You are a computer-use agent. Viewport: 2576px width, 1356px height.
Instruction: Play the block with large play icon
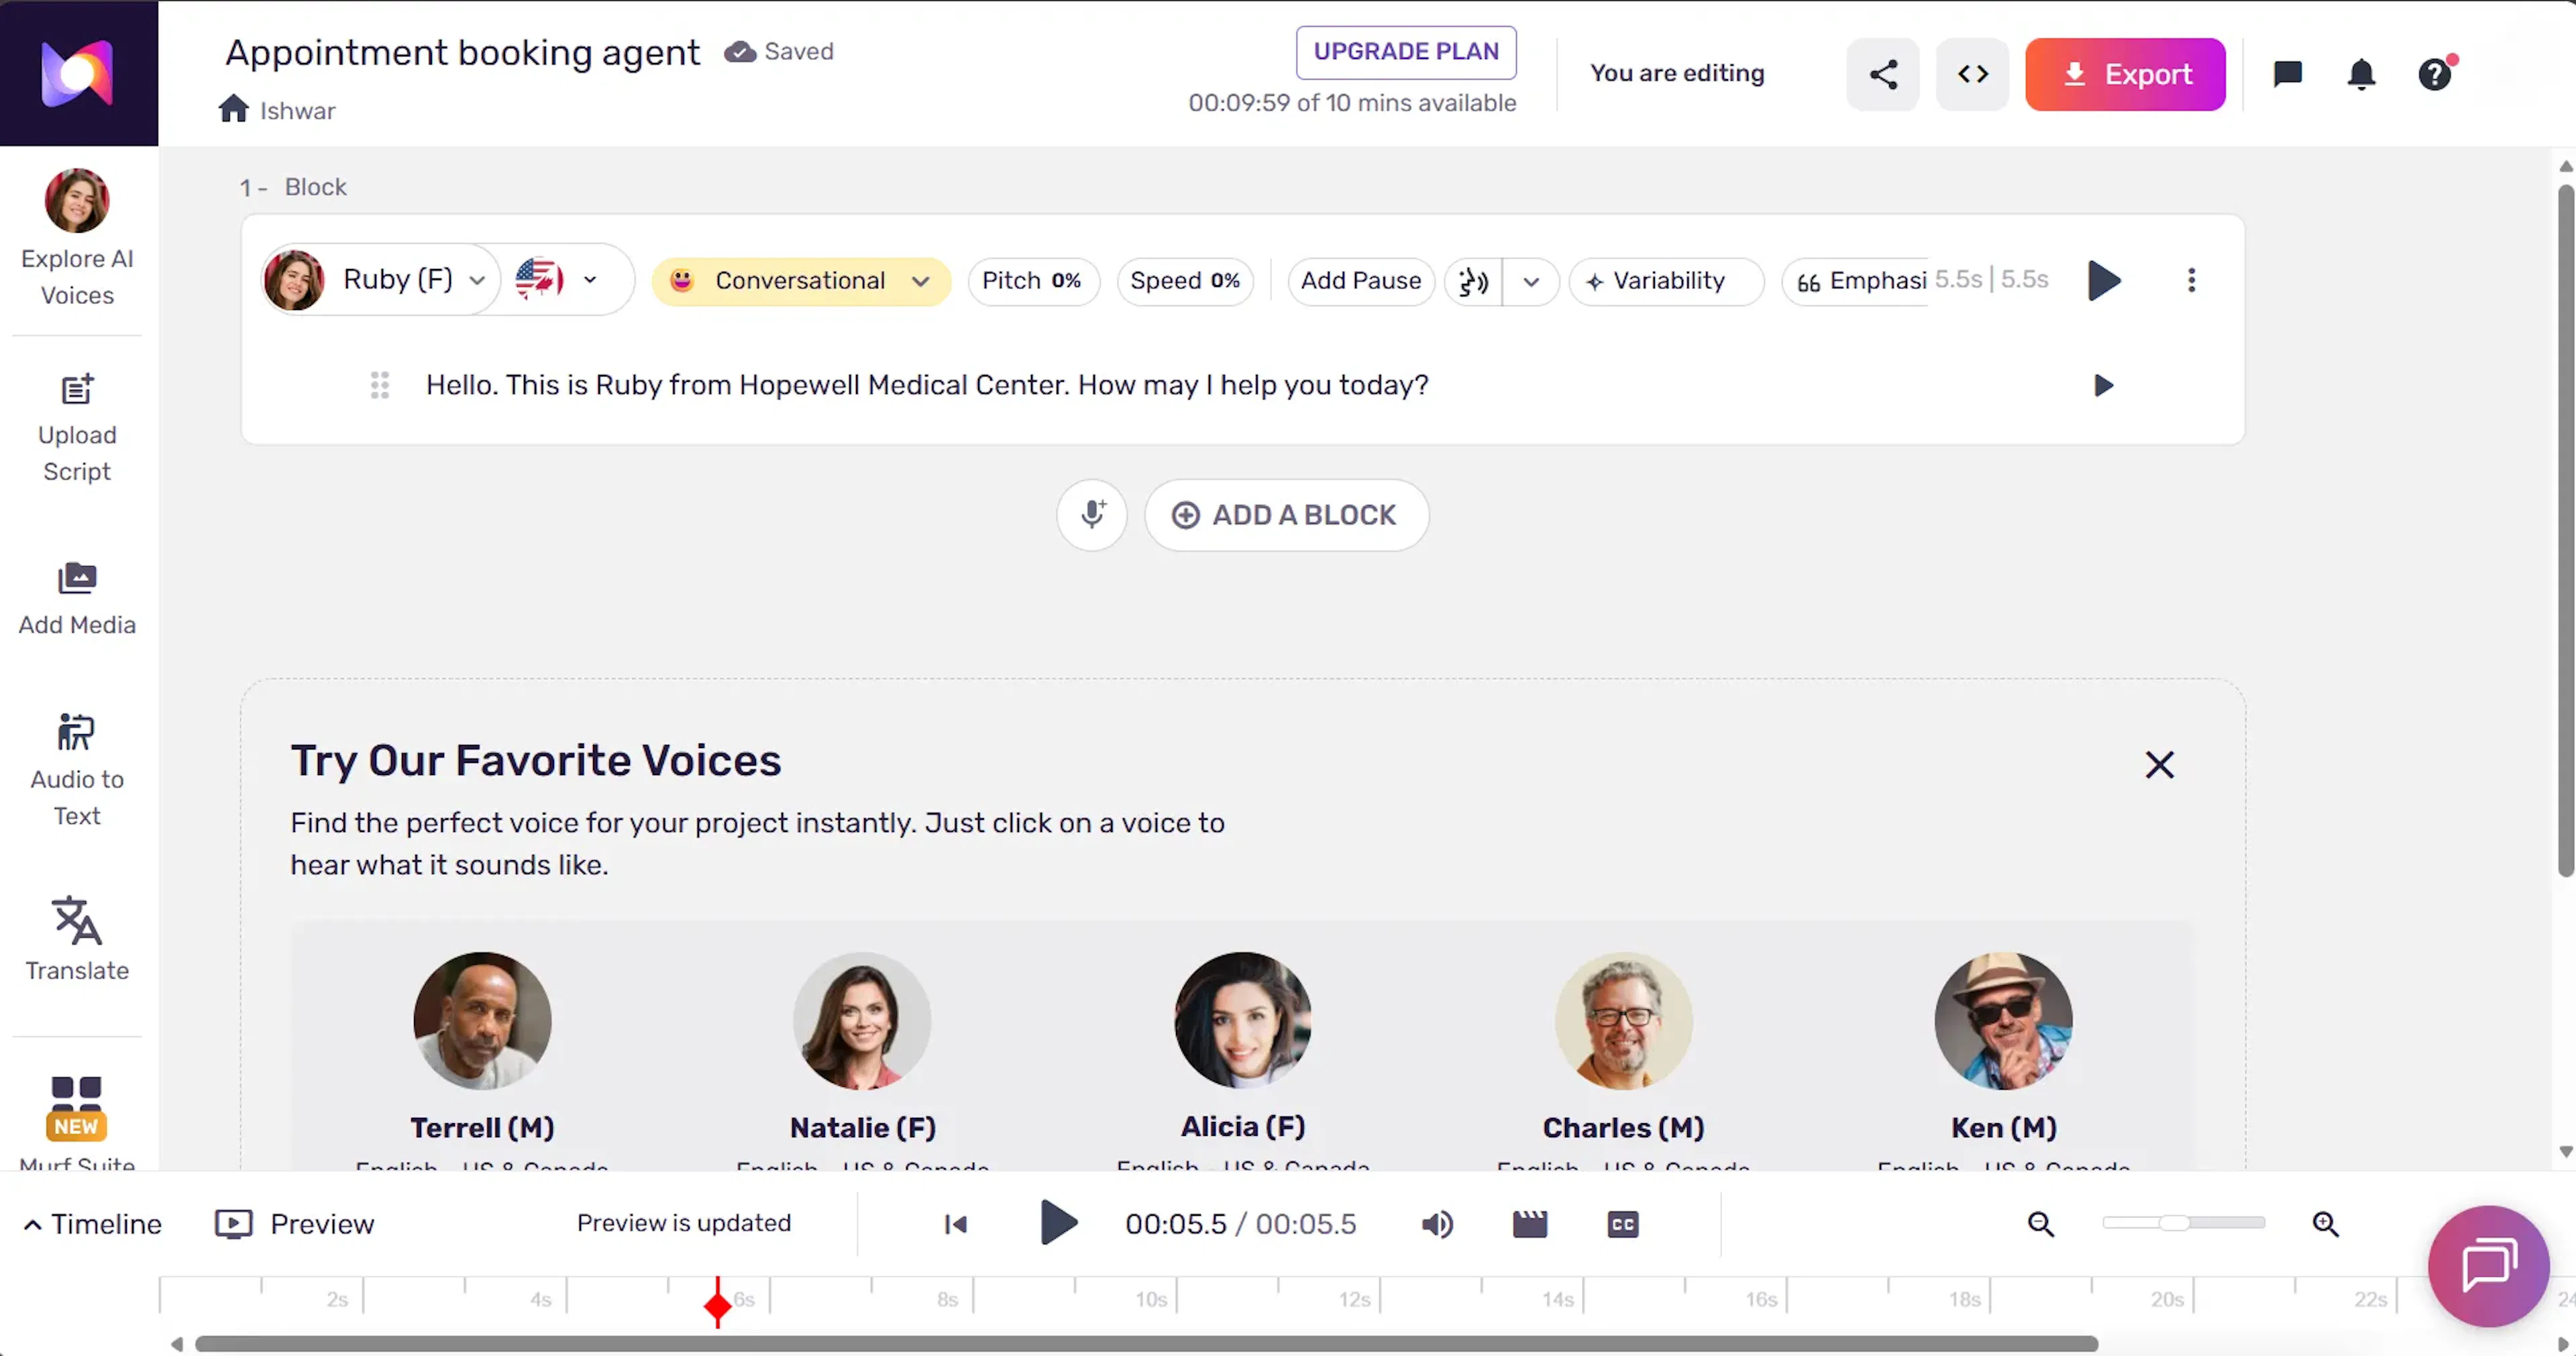(x=2104, y=280)
